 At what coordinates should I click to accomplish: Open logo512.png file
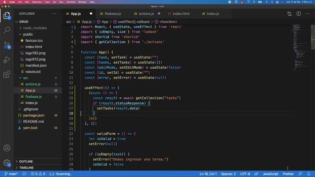[35, 59]
